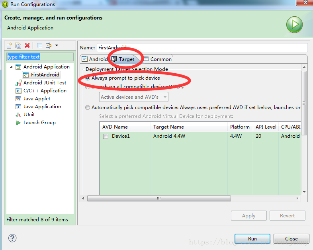
Task: Open the filter dropdown arrow in toolbar
Action: pos(57,45)
